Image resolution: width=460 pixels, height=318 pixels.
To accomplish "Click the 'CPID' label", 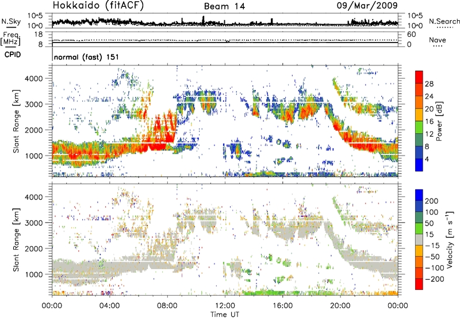I will 13,55.
